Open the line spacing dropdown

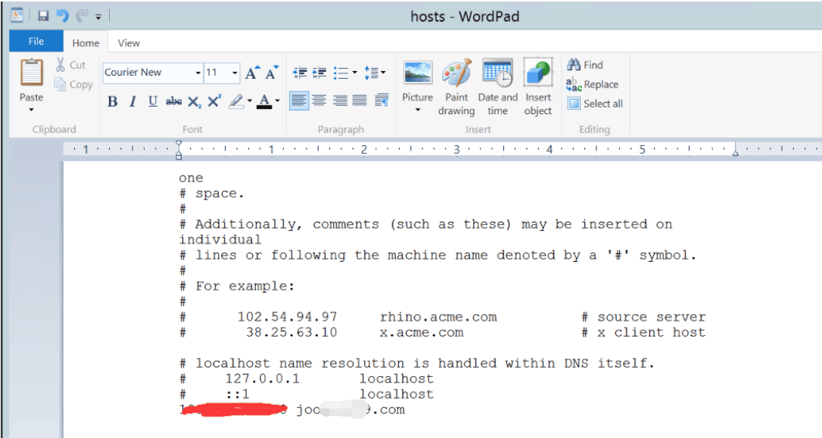pyautogui.click(x=375, y=73)
